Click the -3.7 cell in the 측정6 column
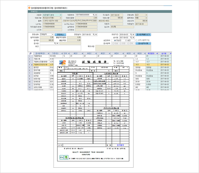The image size is (199, 173). click(x=140, y=62)
